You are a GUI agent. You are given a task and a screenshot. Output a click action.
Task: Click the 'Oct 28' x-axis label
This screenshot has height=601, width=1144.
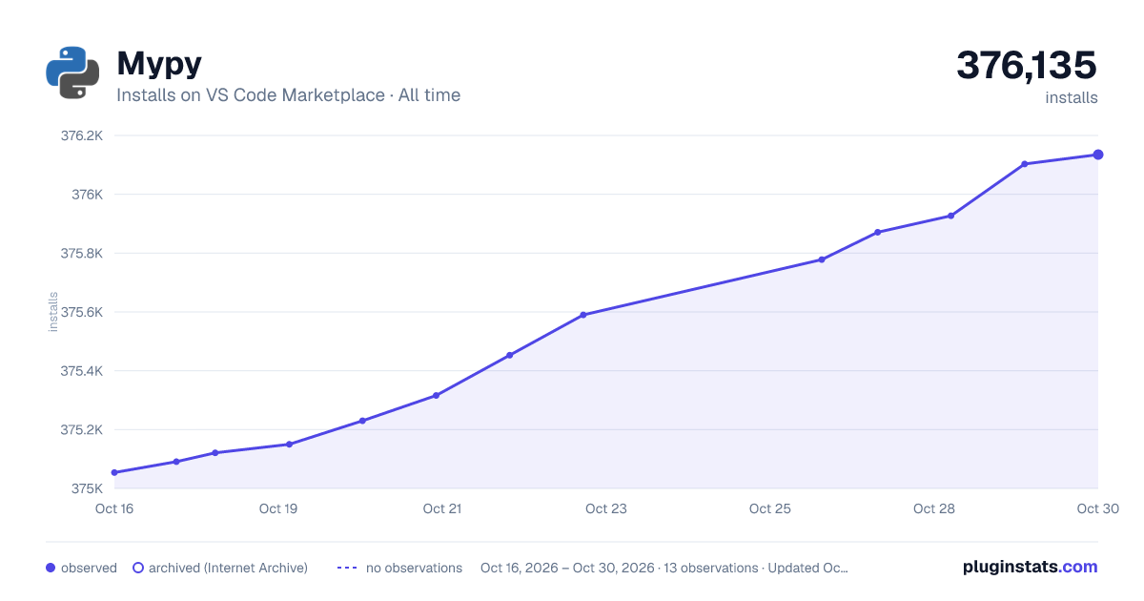[x=934, y=508]
